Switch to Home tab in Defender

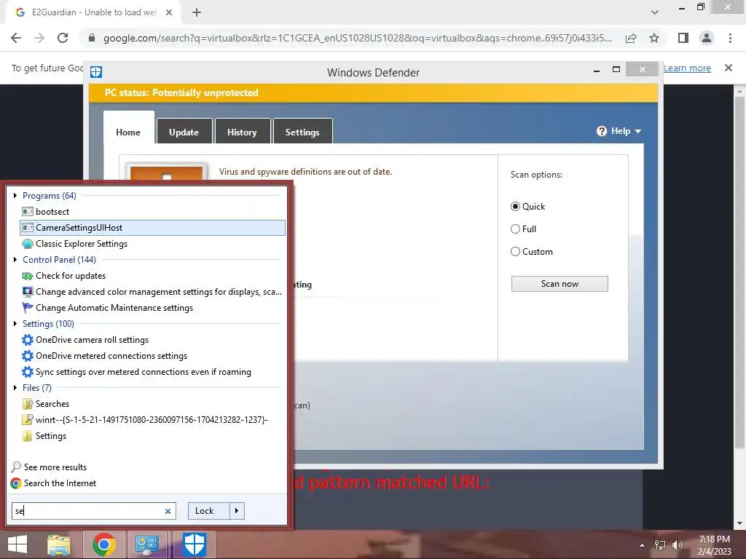(128, 132)
